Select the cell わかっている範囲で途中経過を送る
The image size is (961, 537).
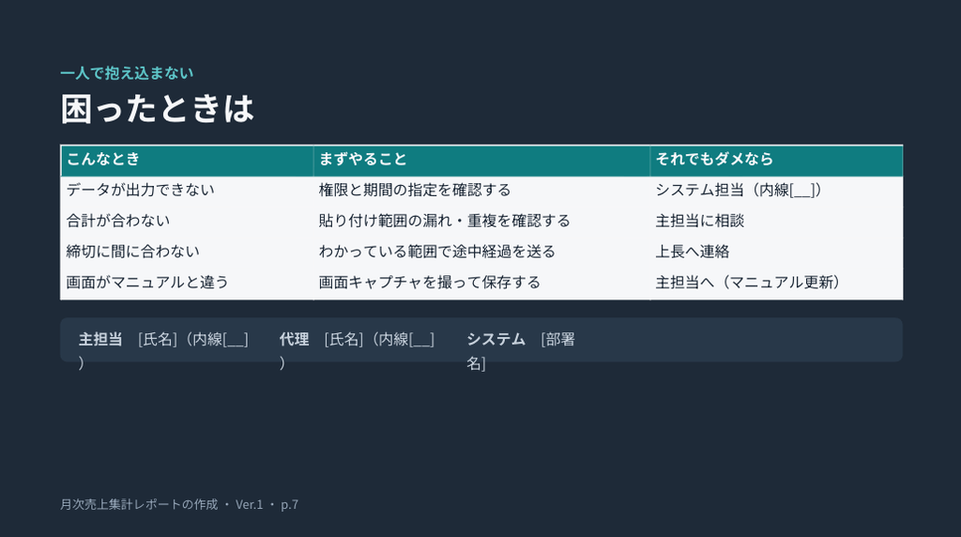point(481,253)
